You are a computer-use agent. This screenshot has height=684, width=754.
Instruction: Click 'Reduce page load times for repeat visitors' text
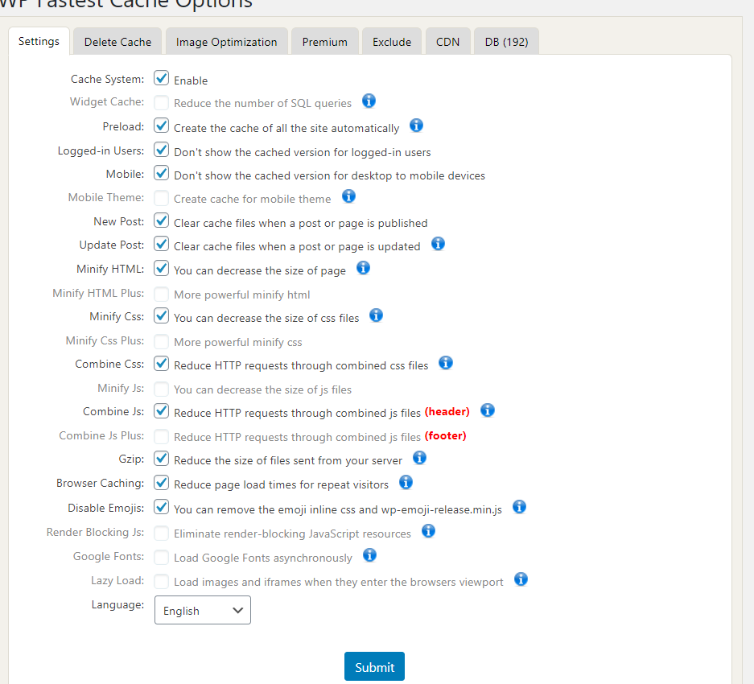[282, 484]
